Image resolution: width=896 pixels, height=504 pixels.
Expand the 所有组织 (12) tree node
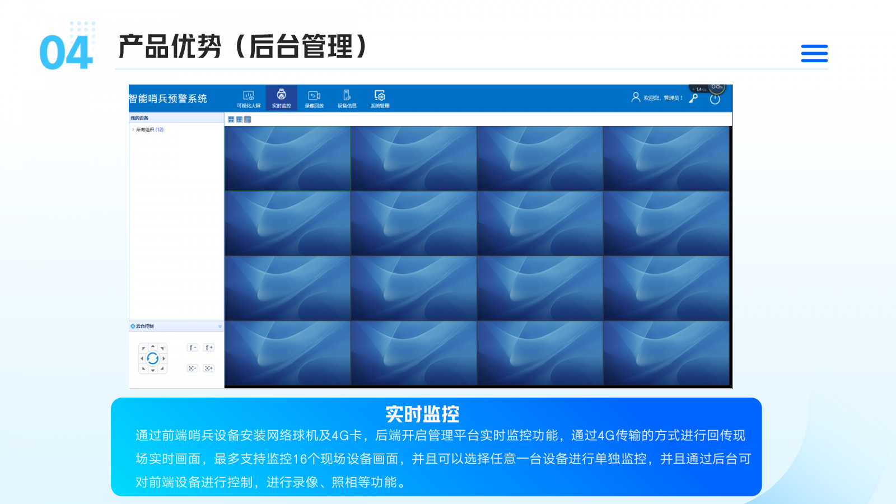coord(133,129)
